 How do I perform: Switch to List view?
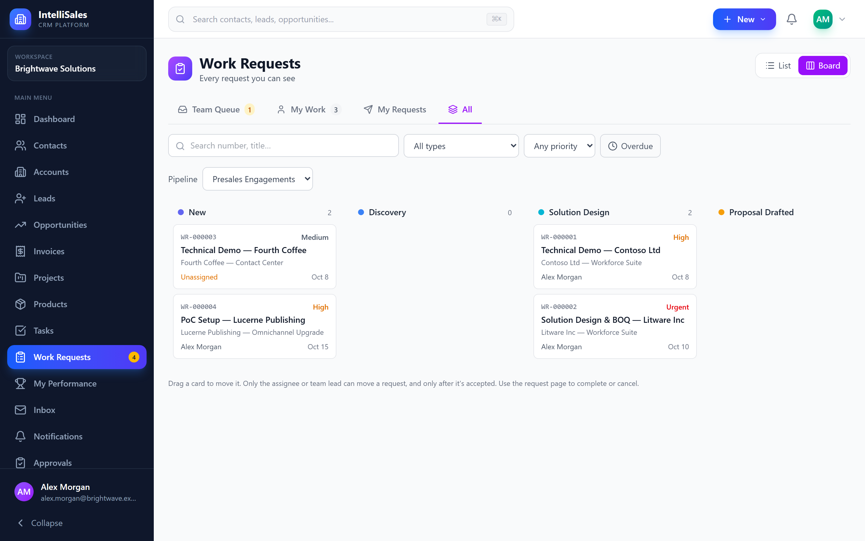pyautogui.click(x=778, y=66)
